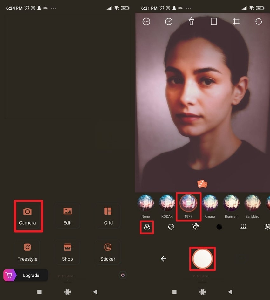The width and height of the screenshot is (270, 300).
Task: Open the Freestyle tool
Action: tap(27, 252)
